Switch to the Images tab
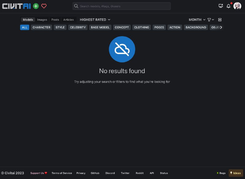This screenshot has height=179, width=245. (x=42, y=20)
